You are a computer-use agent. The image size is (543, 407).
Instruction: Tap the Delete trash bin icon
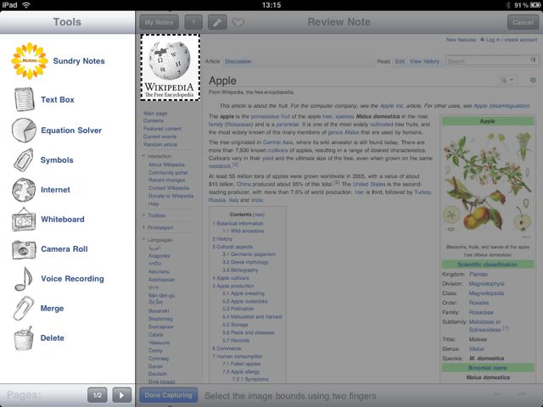pos(24,338)
